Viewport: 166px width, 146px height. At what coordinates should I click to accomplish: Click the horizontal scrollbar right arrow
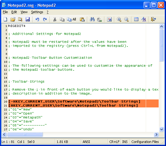coord(156,134)
